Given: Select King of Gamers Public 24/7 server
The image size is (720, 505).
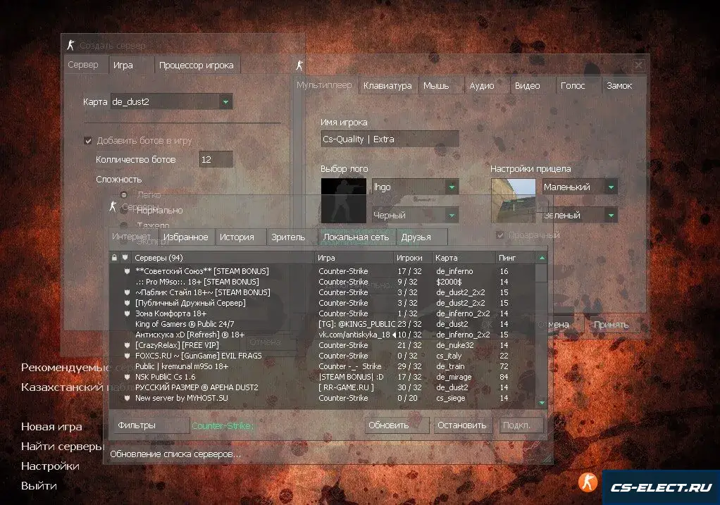Looking at the screenshot, I should pos(323,324).
